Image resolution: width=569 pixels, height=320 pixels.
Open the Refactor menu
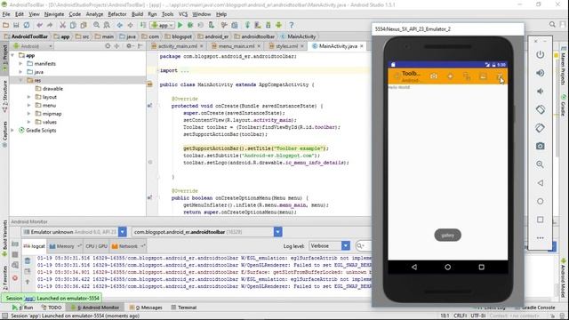point(117,14)
